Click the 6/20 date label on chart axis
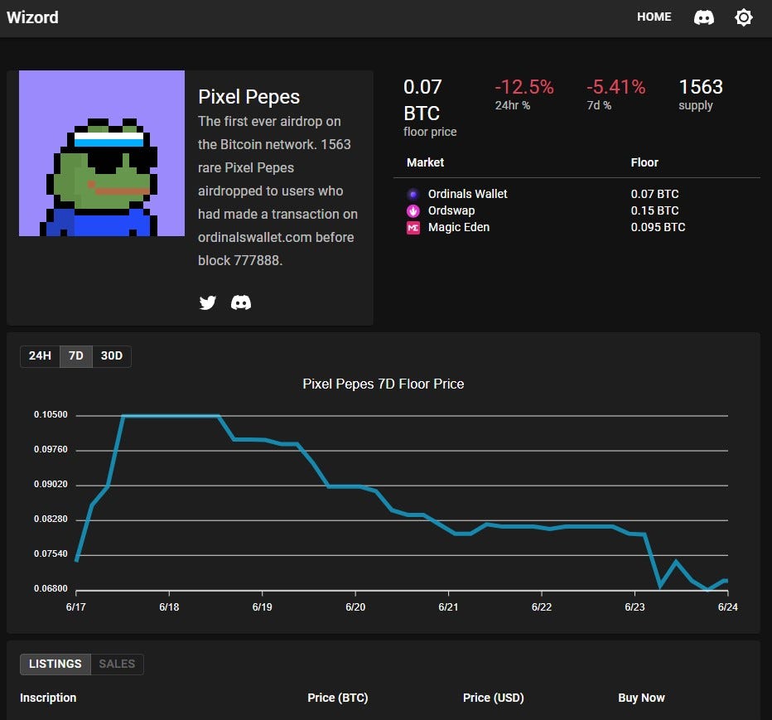Image resolution: width=772 pixels, height=720 pixels. coord(355,607)
